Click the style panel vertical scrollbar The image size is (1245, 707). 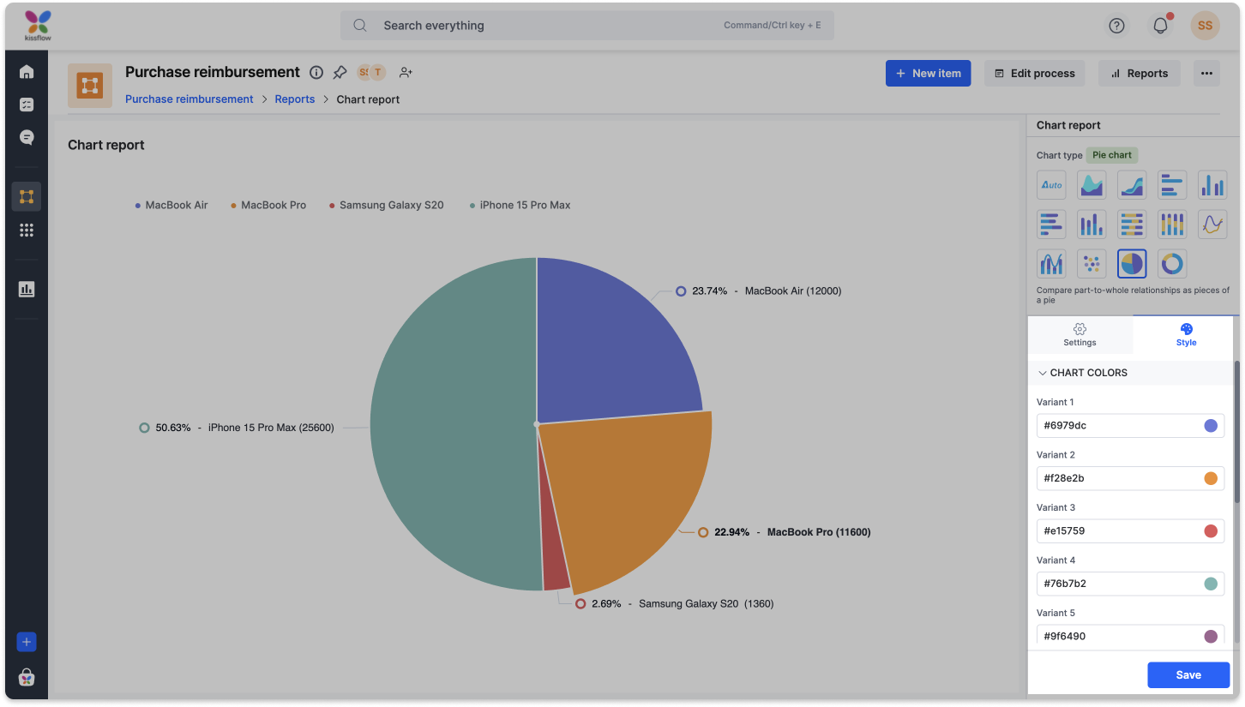pyautogui.click(x=1236, y=431)
